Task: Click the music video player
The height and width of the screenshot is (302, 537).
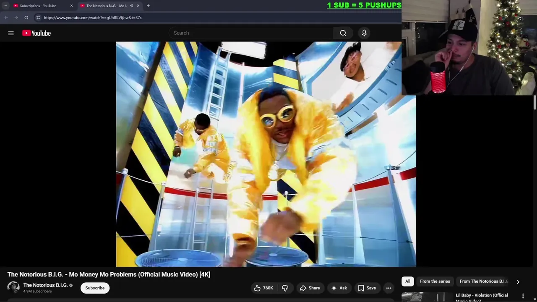Action: tap(266, 154)
